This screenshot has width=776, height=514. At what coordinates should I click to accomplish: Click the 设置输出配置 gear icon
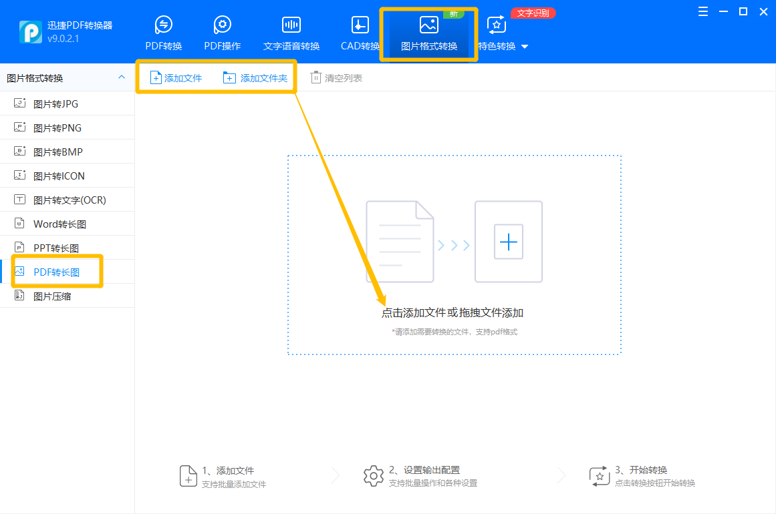[x=373, y=476]
